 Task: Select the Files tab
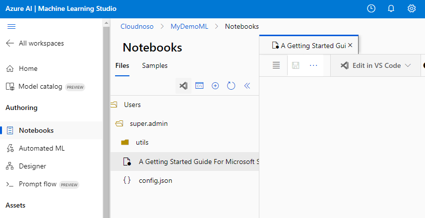tap(122, 65)
